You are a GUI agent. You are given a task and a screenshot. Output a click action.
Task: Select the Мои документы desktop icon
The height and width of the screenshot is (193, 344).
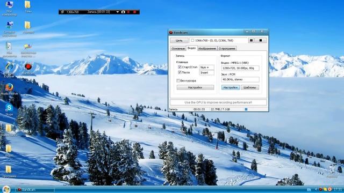coord(9,50)
